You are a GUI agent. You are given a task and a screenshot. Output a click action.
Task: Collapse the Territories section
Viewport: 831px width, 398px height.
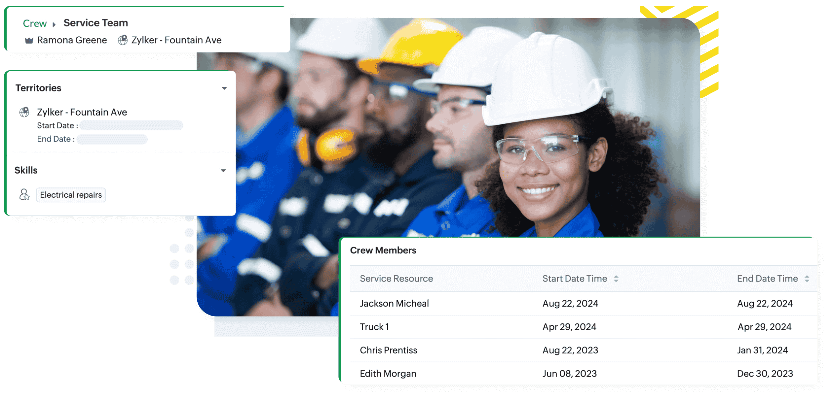click(224, 88)
